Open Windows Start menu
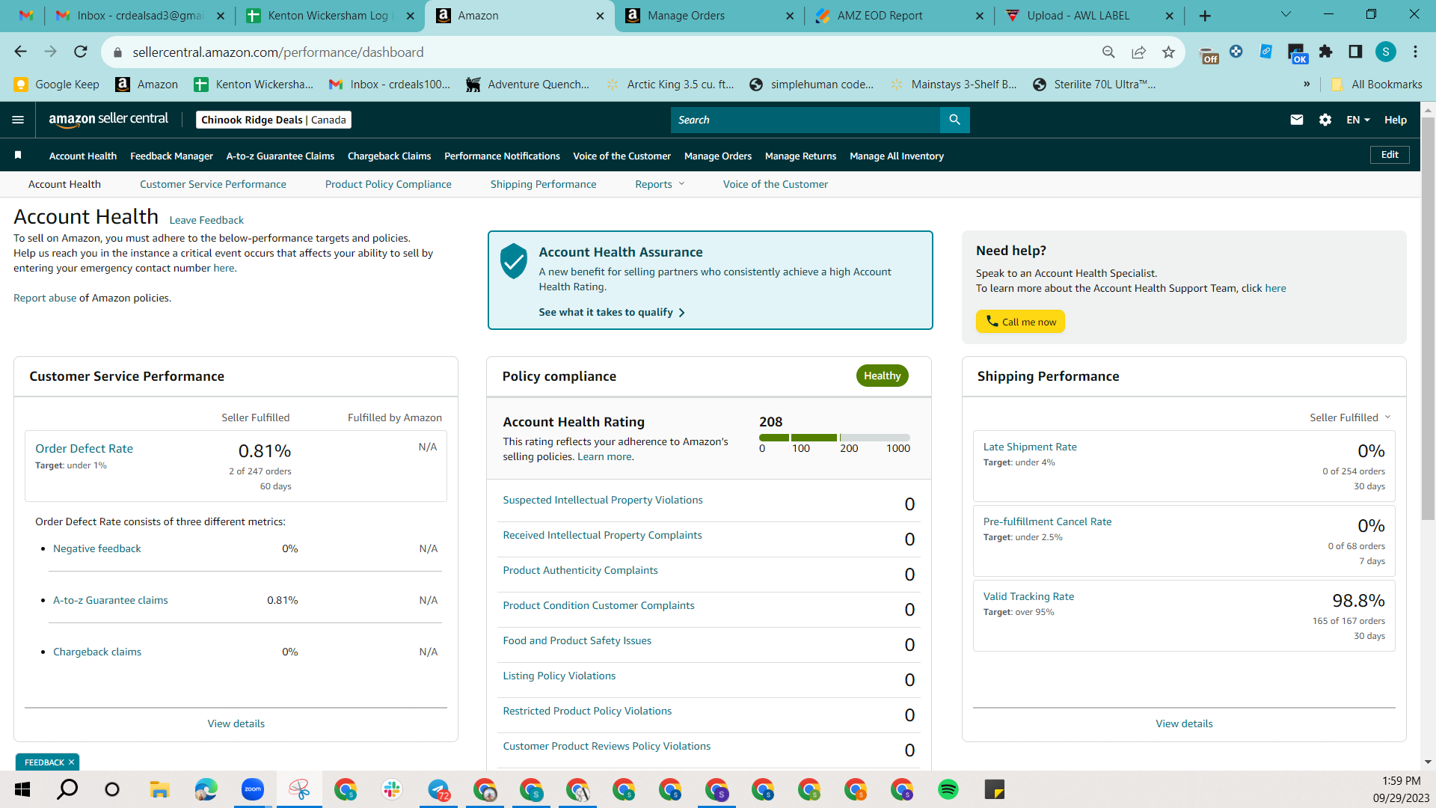The image size is (1436, 808). [22, 789]
